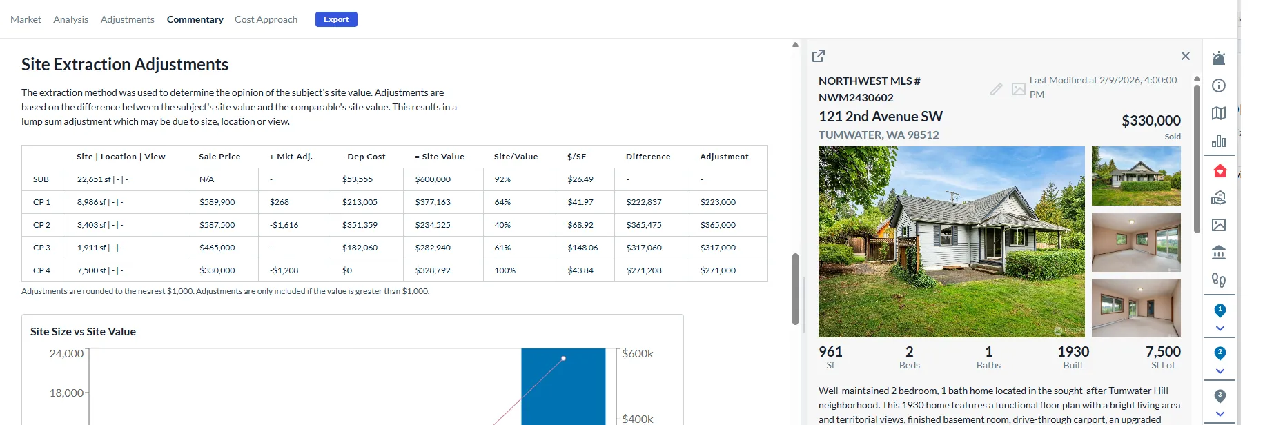Open the picture gallery icon in sidebar
Viewport: 1263px width, 425px height.
[x=1219, y=225]
